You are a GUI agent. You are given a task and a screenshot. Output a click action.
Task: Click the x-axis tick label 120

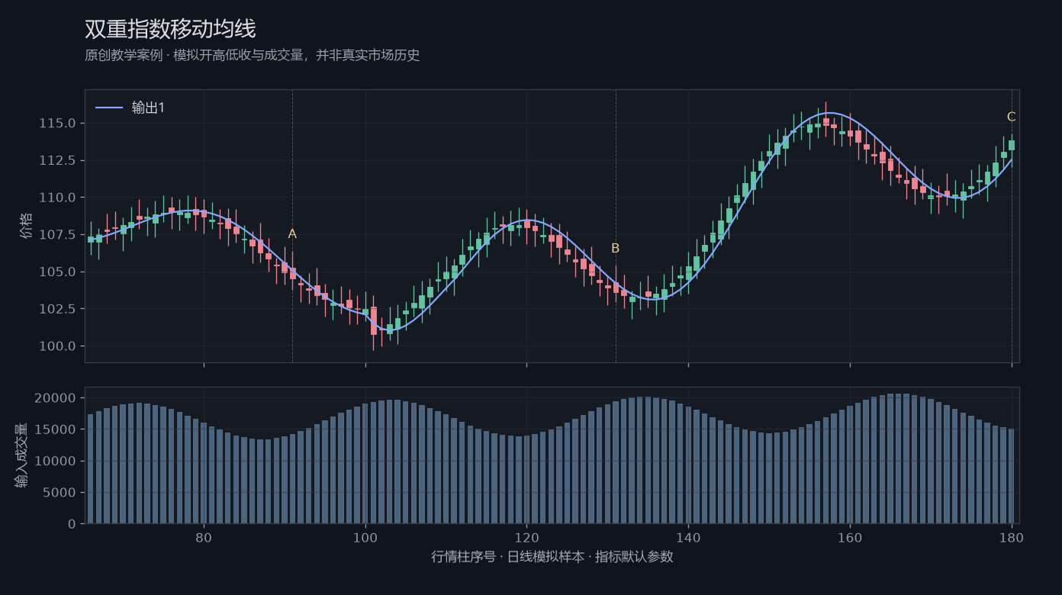coord(526,537)
